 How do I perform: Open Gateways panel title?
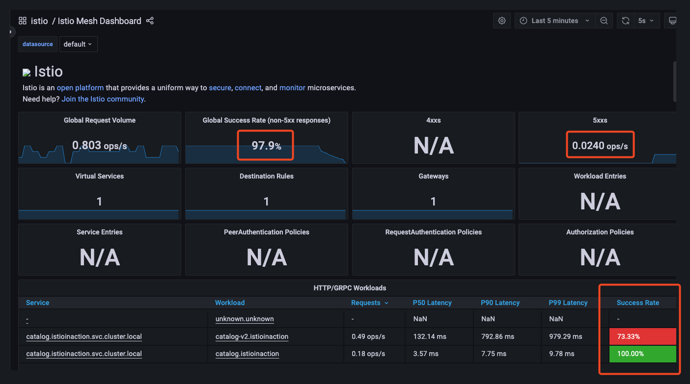tap(434, 176)
